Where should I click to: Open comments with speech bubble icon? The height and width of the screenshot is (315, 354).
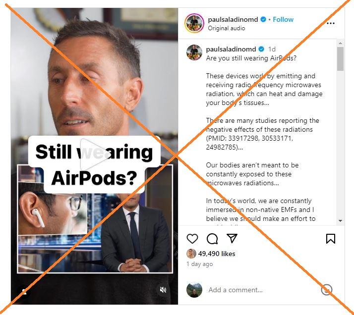click(x=212, y=239)
